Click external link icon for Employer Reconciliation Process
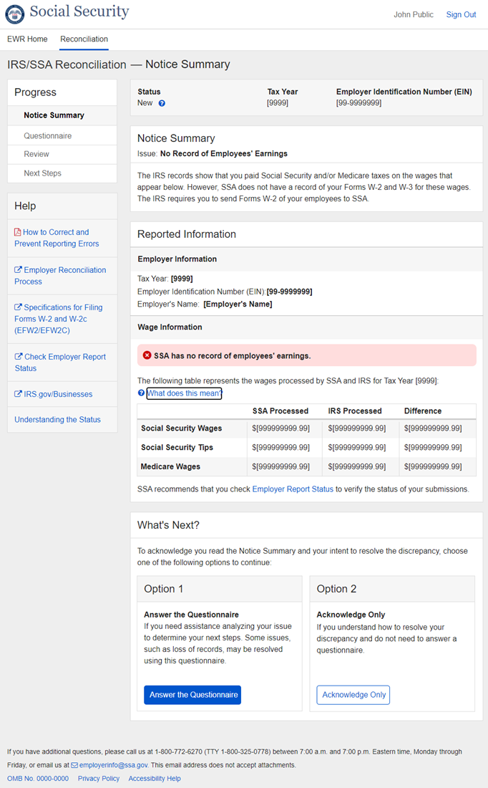This screenshot has width=488, height=788. pyautogui.click(x=18, y=270)
